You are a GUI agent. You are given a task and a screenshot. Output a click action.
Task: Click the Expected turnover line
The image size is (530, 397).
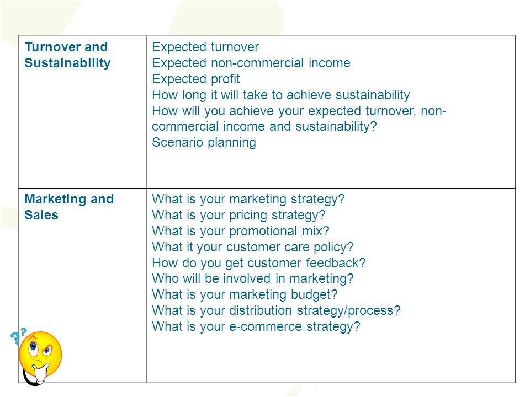coord(205,47)
